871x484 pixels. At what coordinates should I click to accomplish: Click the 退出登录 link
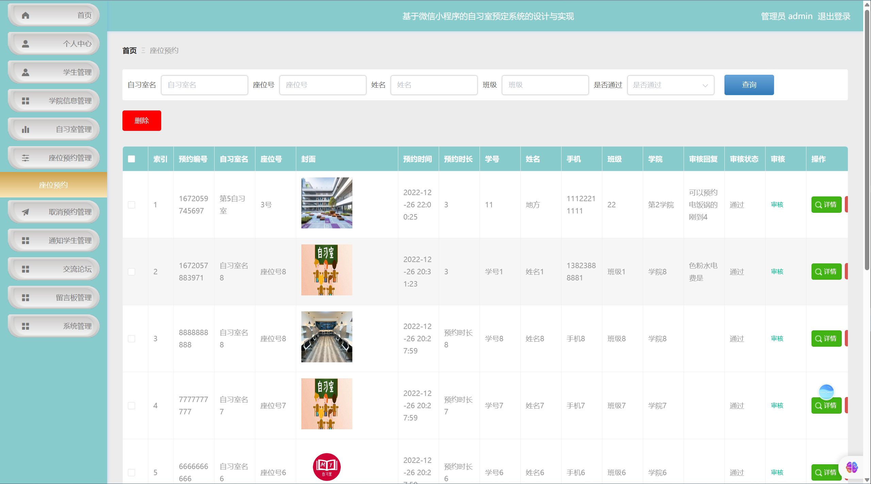(x=834, y=16)
